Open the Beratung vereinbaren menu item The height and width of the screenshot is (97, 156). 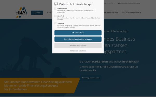tap(131, 13)
